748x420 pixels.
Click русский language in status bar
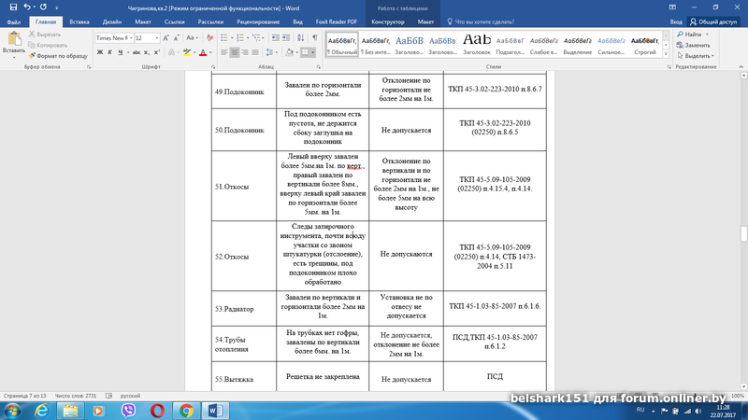pyautogui.click(x=130, y=396)
